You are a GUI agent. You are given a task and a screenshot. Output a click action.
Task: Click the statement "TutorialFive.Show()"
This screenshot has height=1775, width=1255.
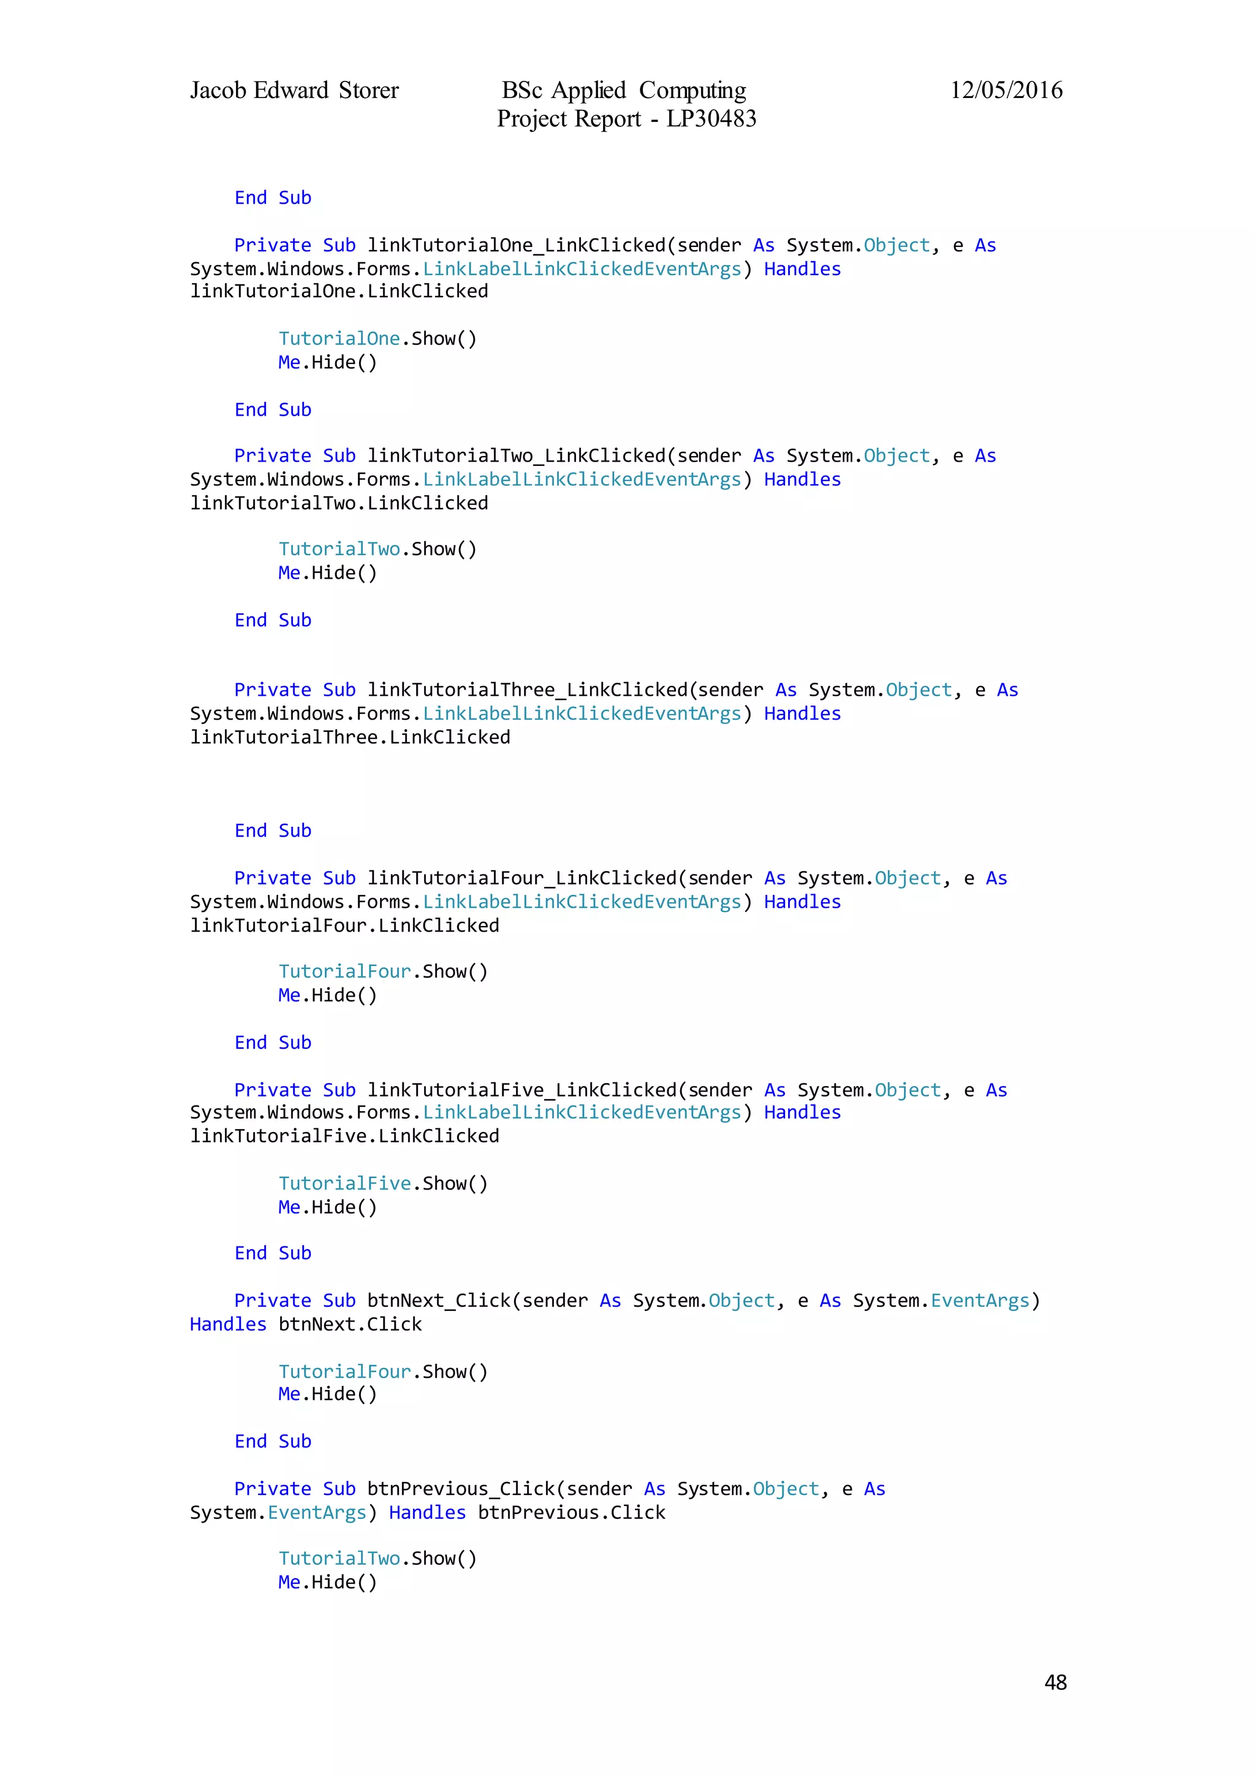point(383,1184)
